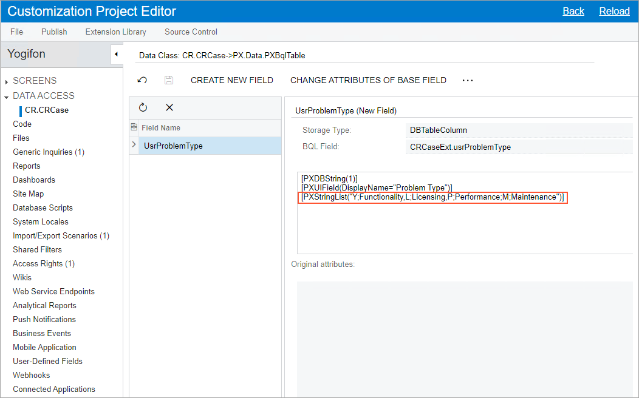Screen dimensions: 639x398
Task: Open the three-dots more actions menu
Action: click(467, 80)
